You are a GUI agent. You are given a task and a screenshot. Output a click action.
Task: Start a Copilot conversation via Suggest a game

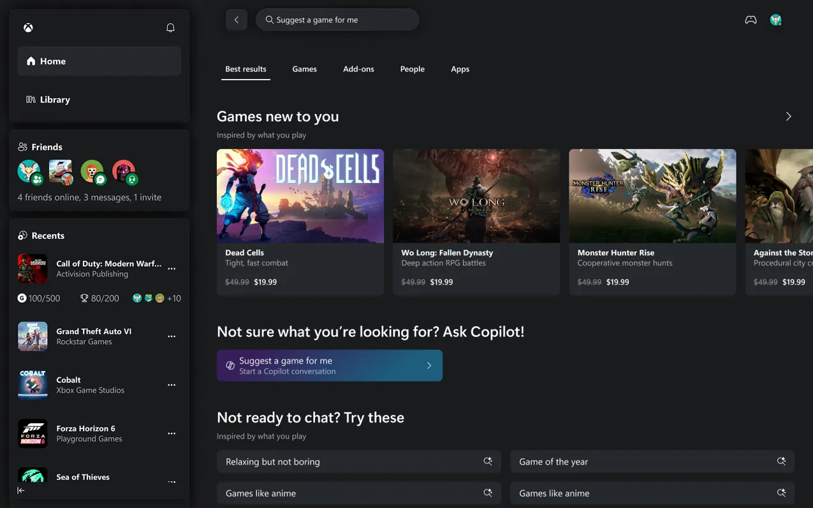tap(330, 366)
